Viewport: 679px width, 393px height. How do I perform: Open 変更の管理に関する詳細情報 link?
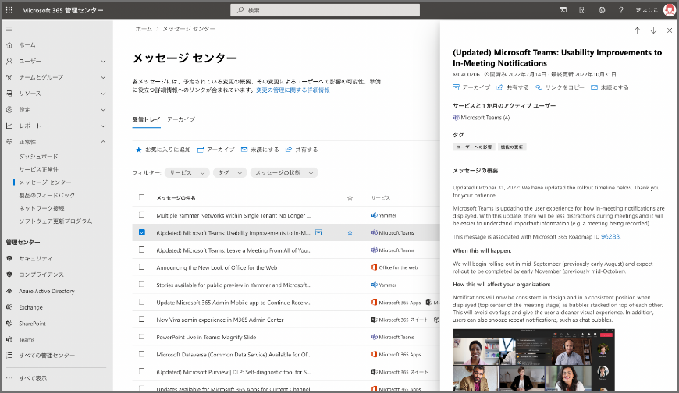point(293,90)
